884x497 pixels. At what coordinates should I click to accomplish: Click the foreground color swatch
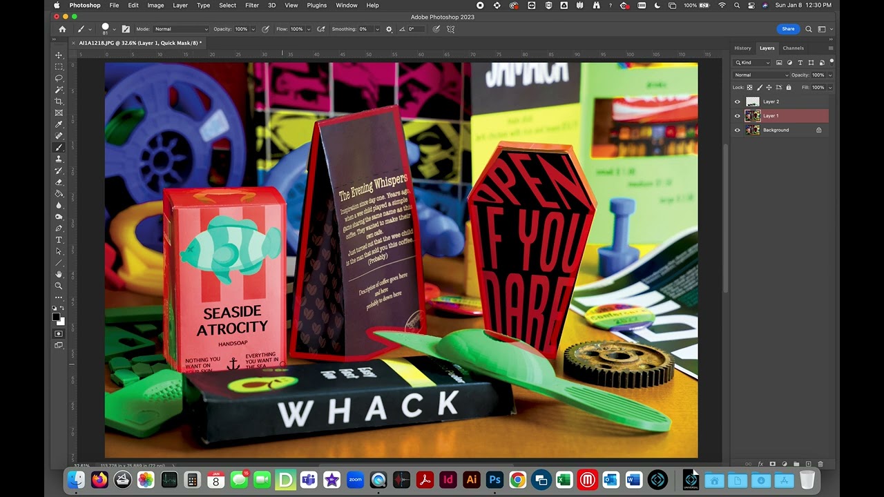pos(56,317)
